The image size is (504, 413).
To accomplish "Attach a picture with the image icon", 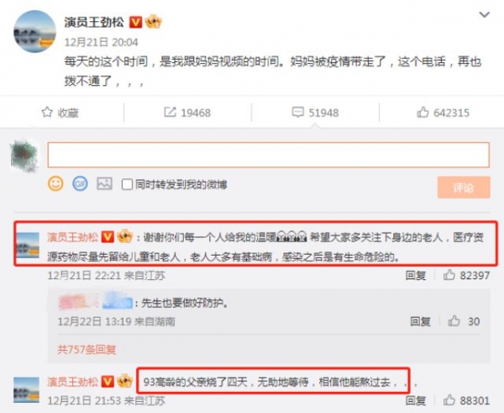I will pyautogui.click(x=104, y=184).
